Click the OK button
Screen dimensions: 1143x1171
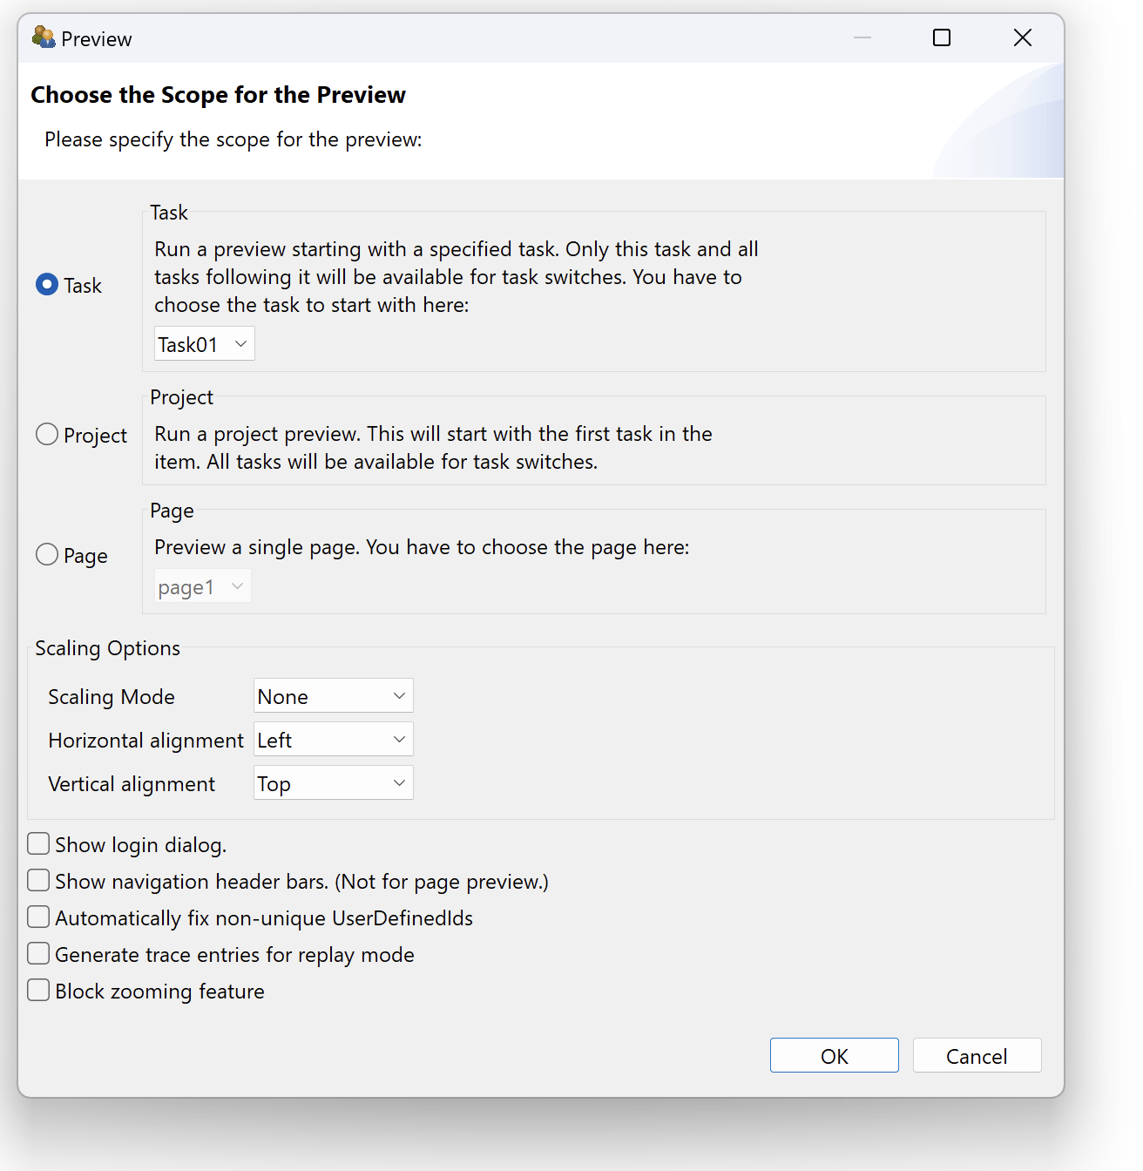[x=835, y=1056]
